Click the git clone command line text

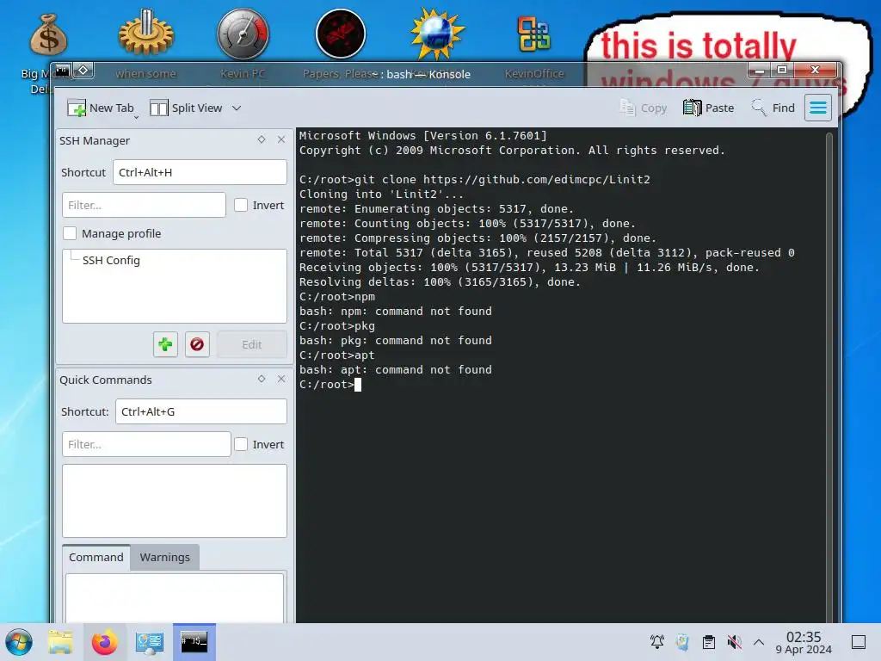(474, 179)
